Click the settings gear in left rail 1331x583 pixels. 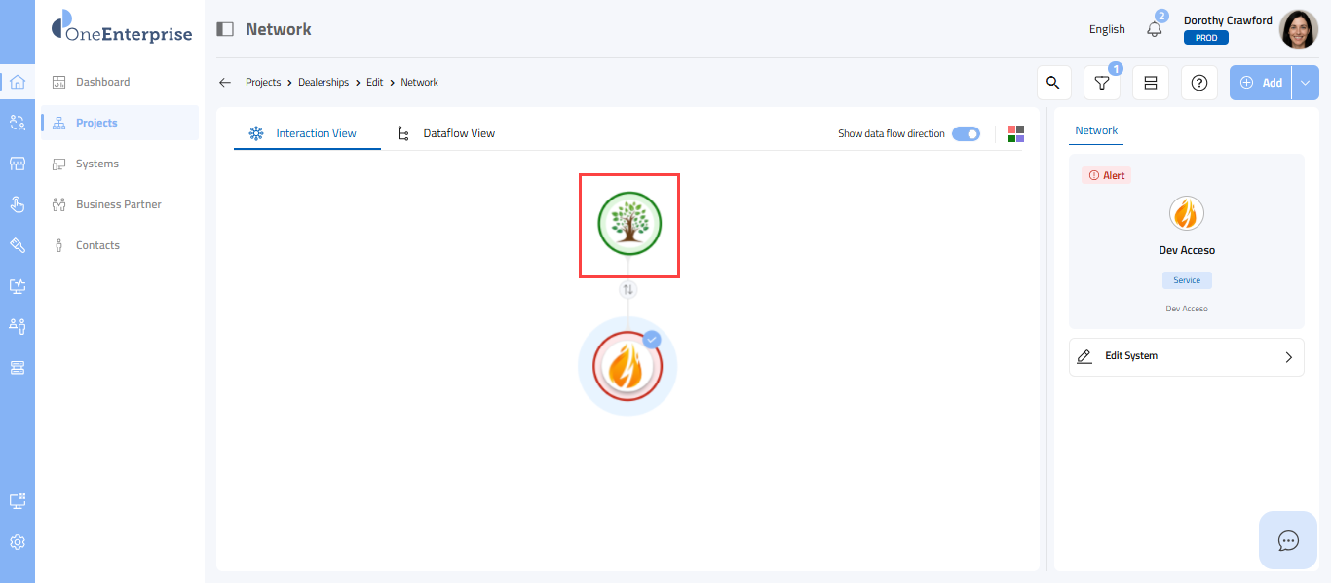click(18, 542)
